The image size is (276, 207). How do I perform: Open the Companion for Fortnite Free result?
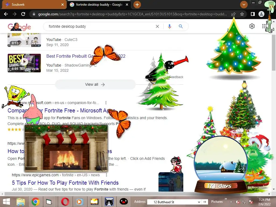click(x=61, y=111)
